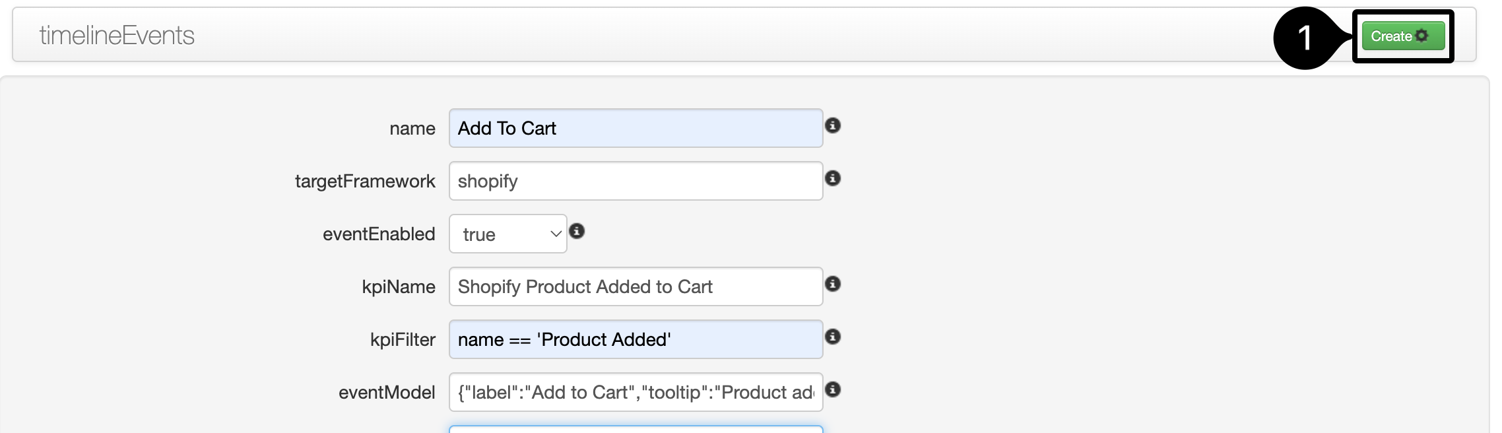The image size is (1502, 433).
Task: Select the input containing name == 'Product Added'
Action: coord(635,339)
